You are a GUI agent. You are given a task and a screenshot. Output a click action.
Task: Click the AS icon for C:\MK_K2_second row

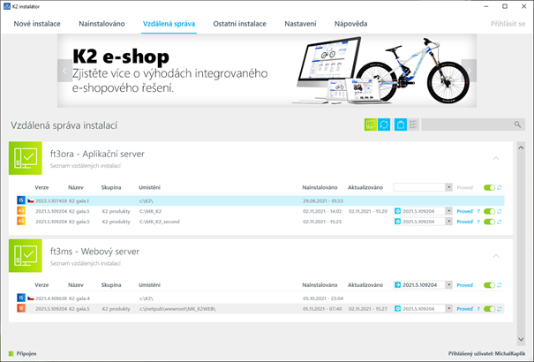click(21, 221)
